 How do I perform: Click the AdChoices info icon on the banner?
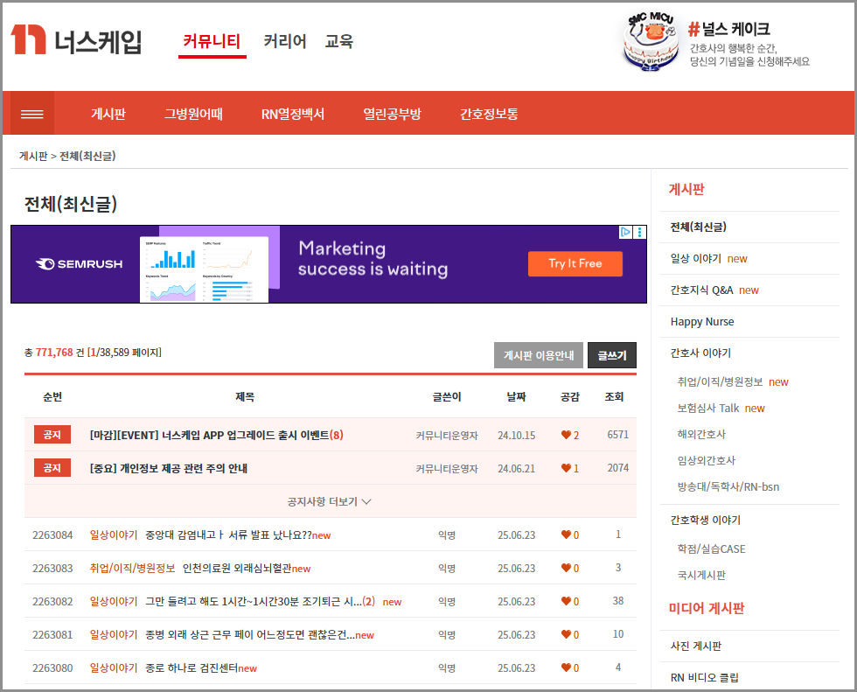[625, 232]
